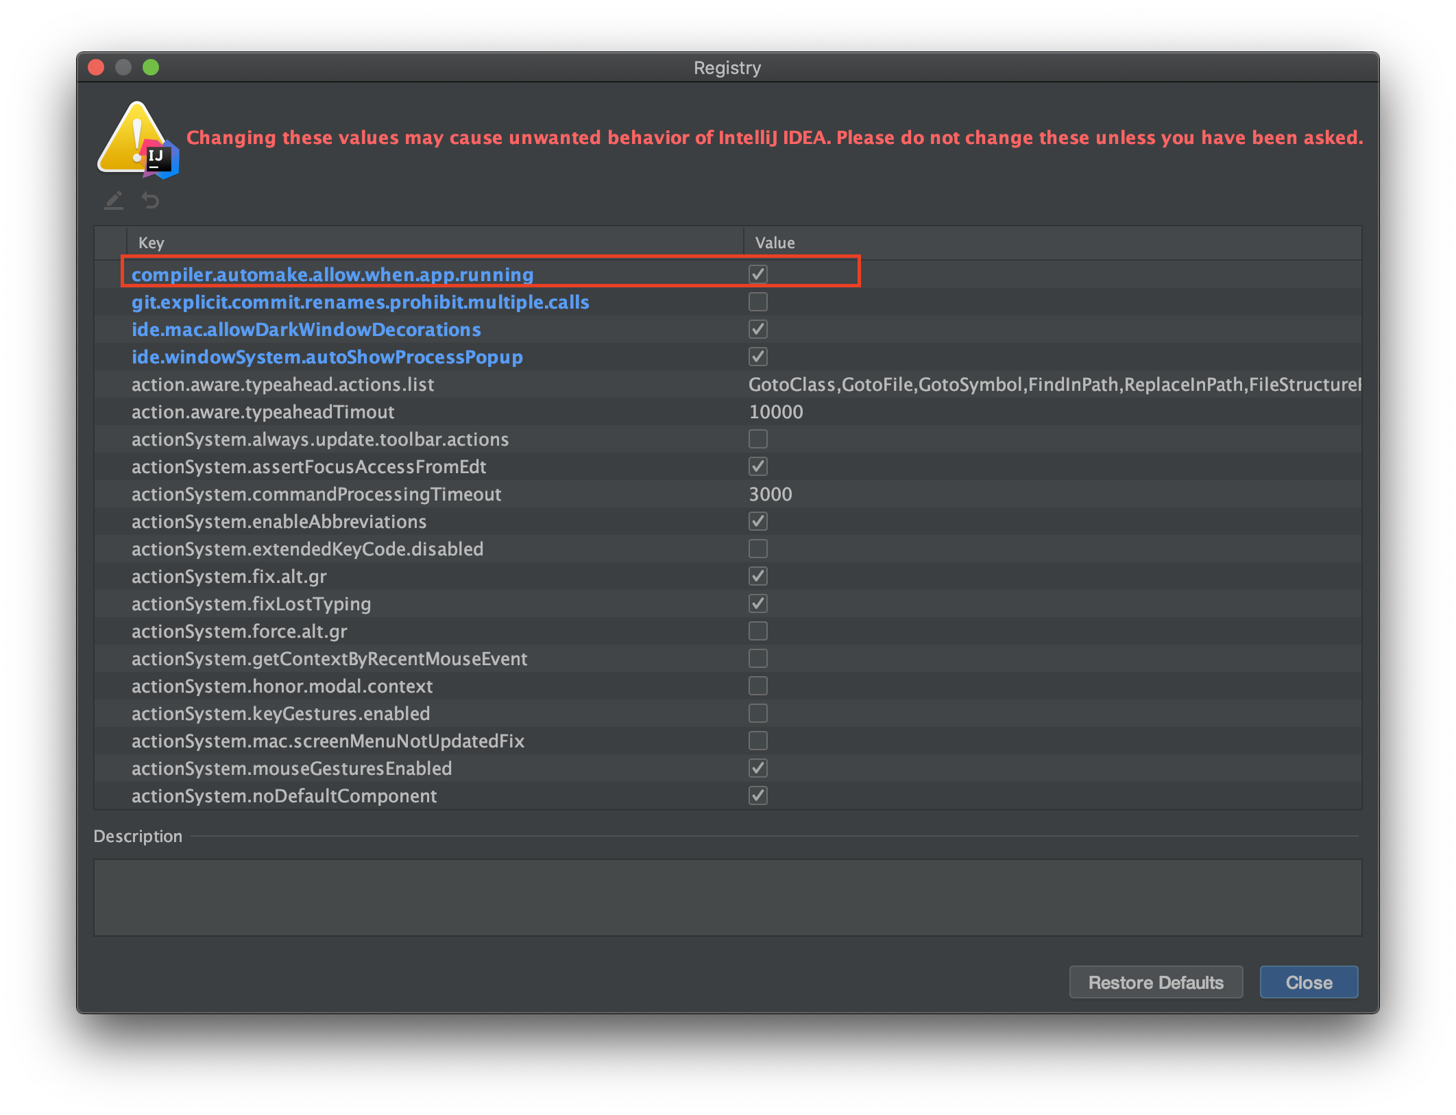Image resolution: width=1456 pixels, height=1115 pixels.
Task: Click the Value column header
Action: click(774, 242)
